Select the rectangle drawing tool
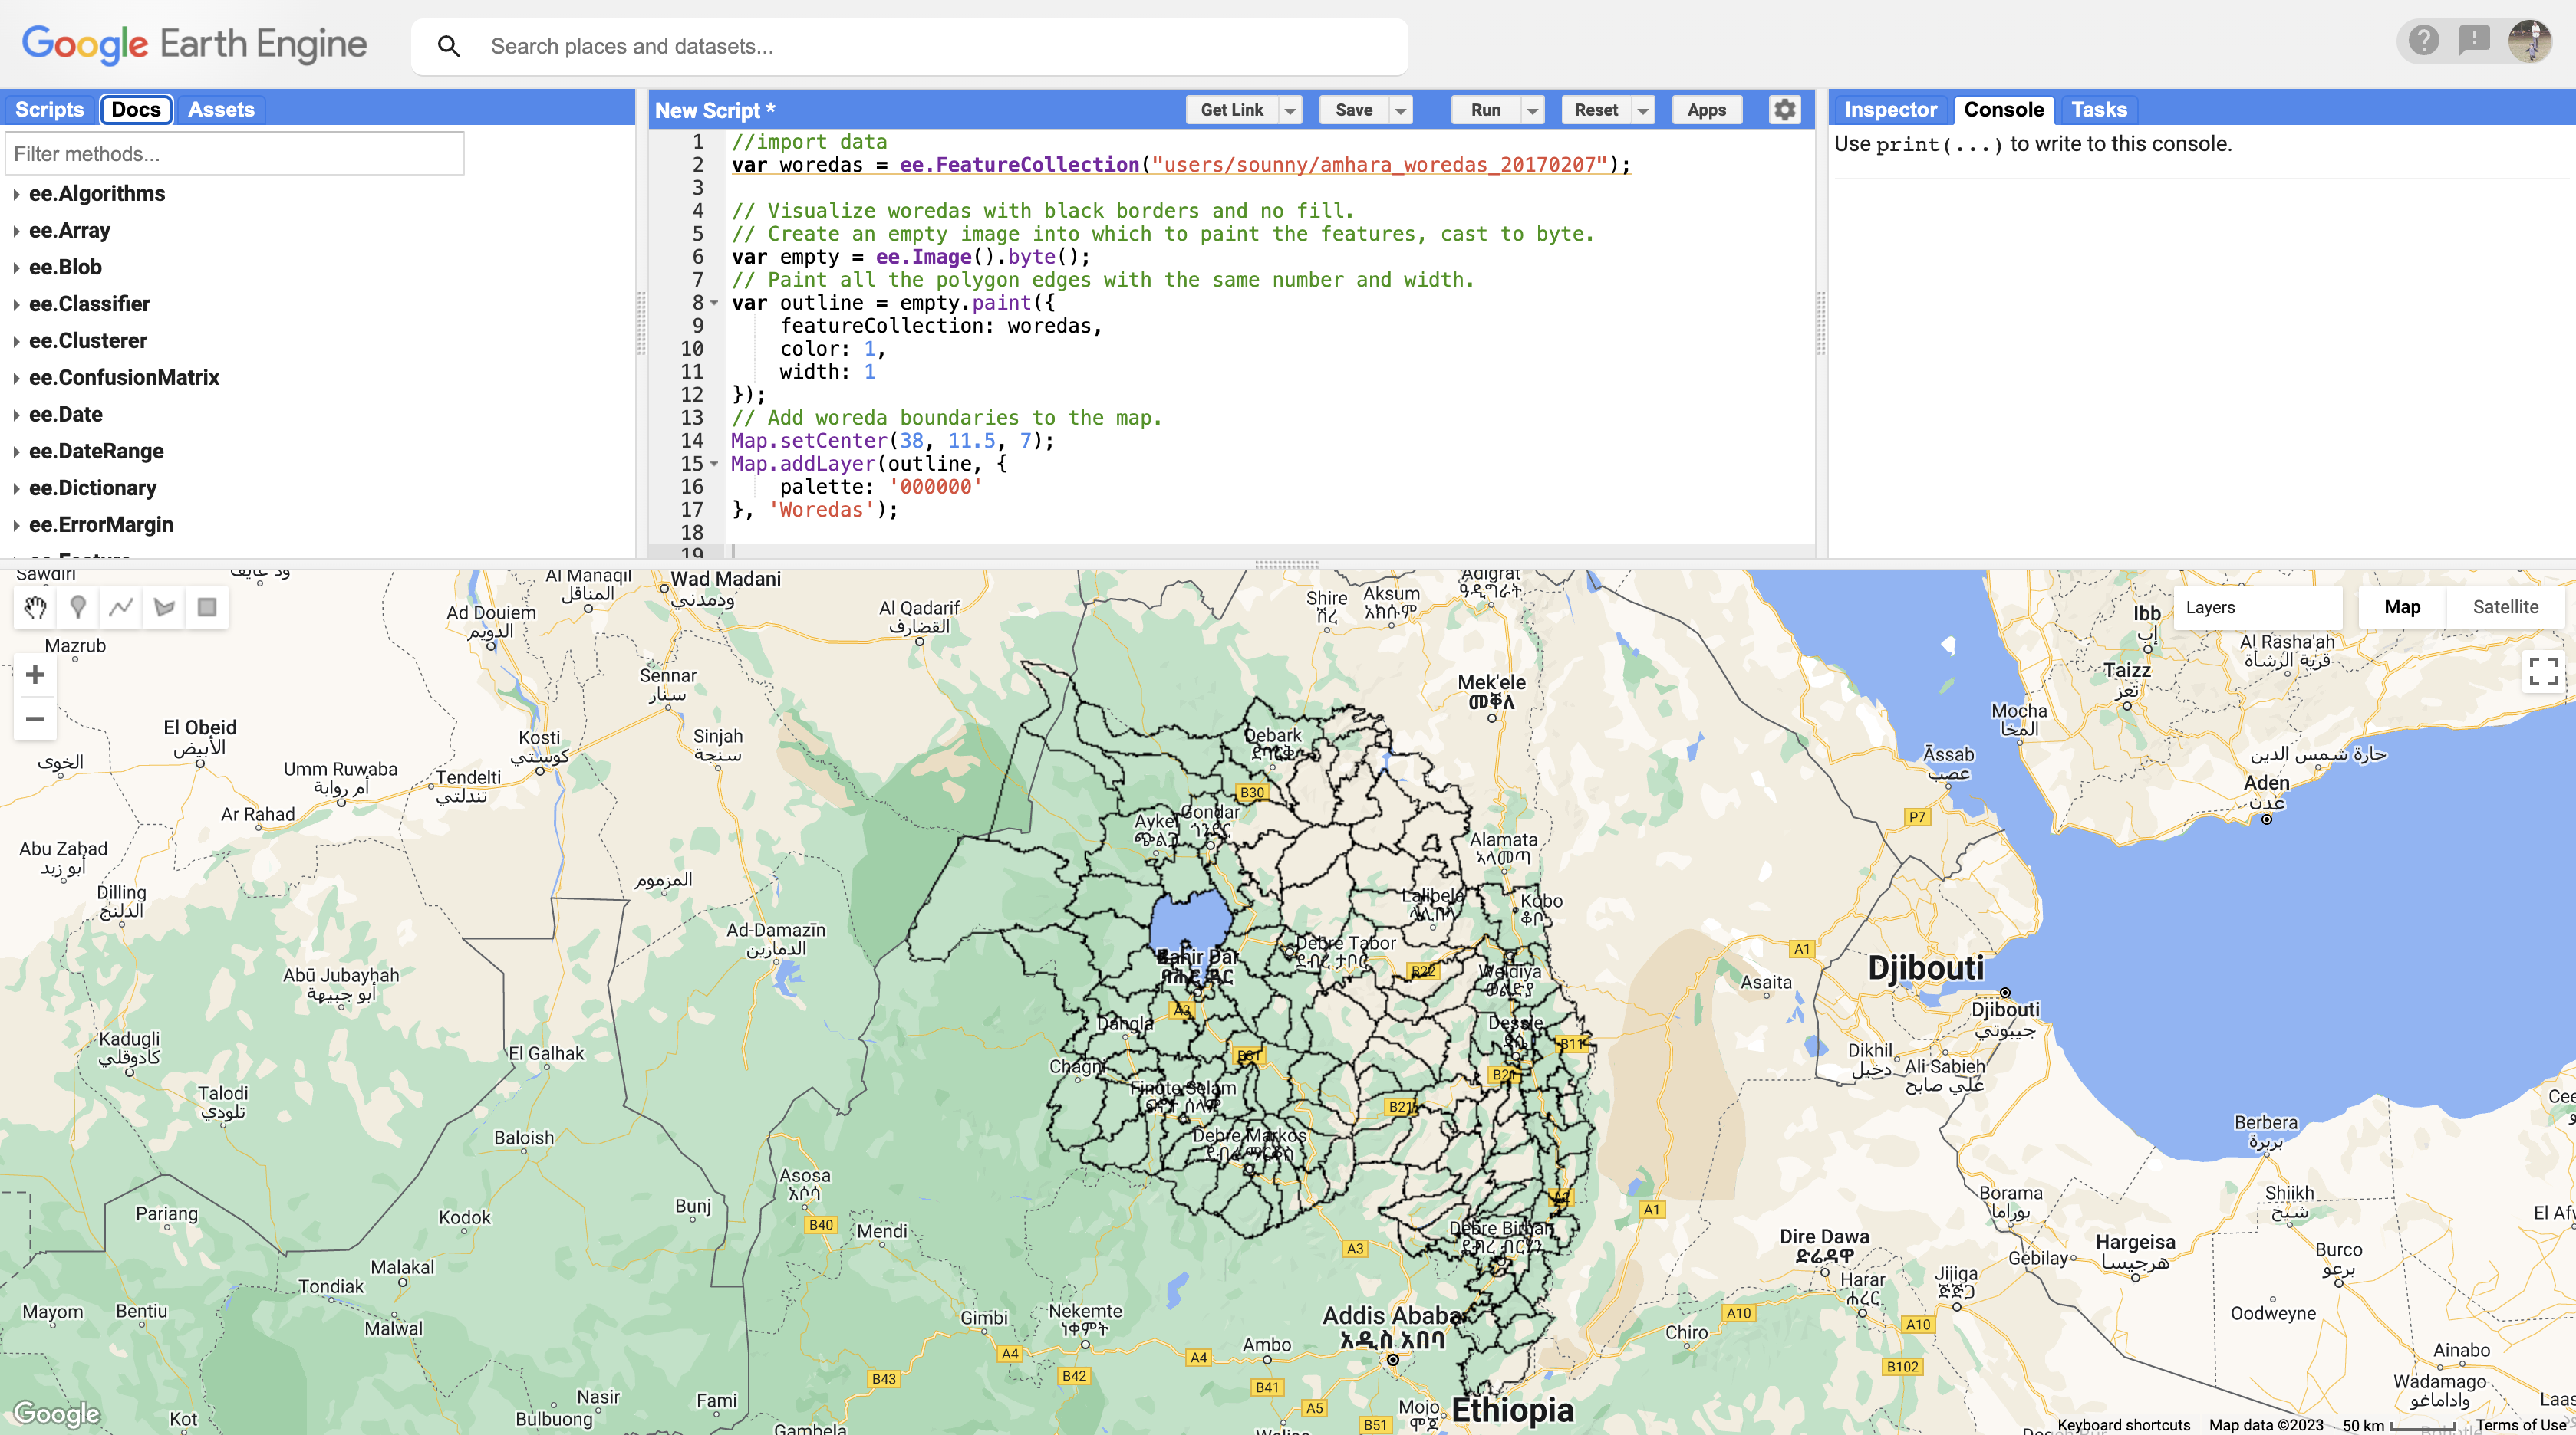Screen dimensions: 2576x1435 (207, 606)
